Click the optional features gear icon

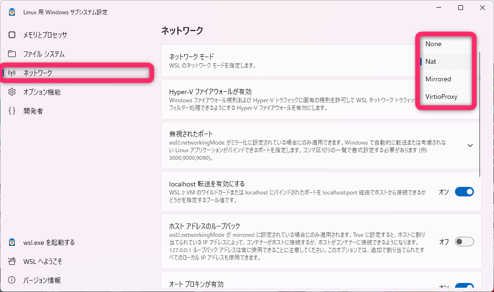pos(11,92)
